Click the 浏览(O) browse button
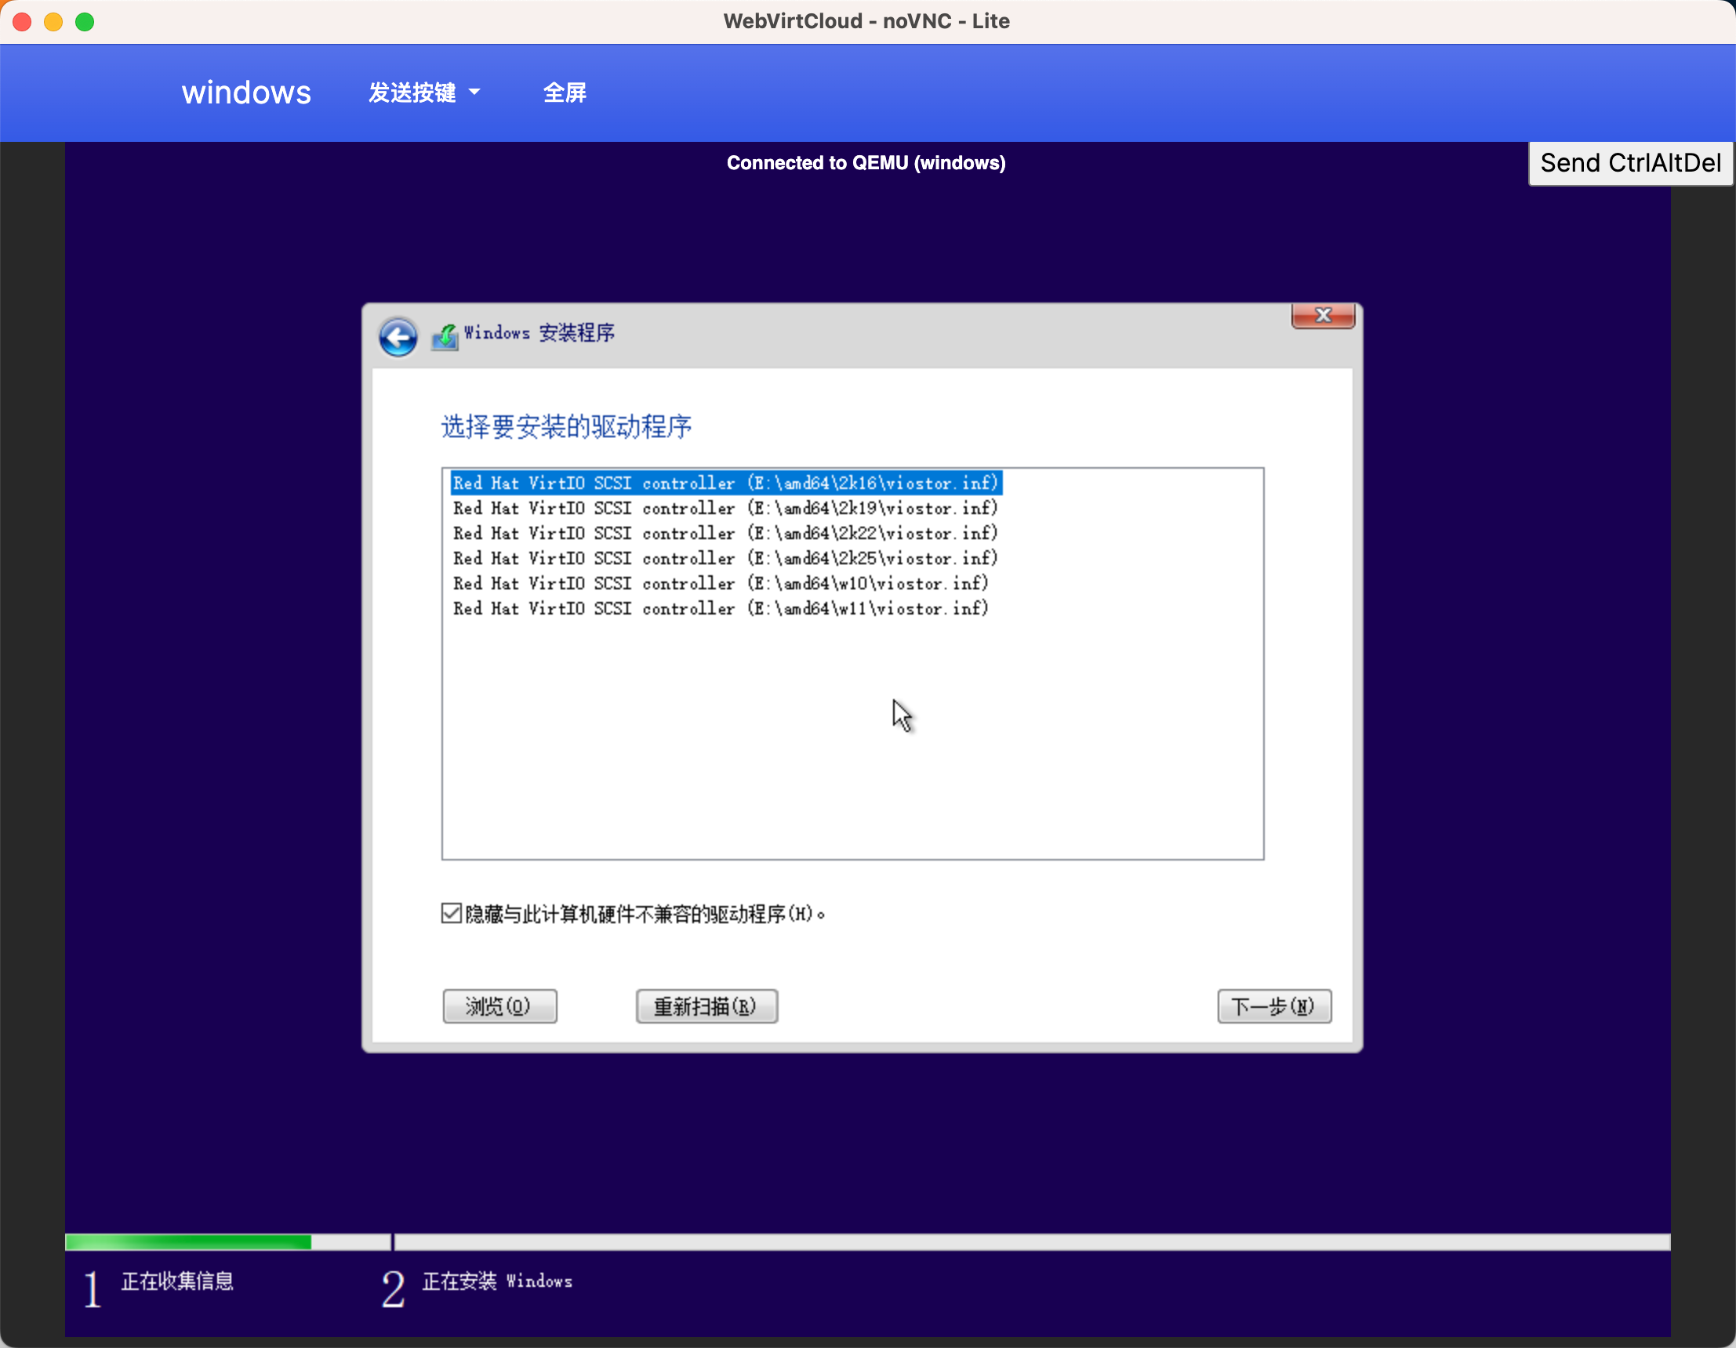 click(x=499, y=1006)
